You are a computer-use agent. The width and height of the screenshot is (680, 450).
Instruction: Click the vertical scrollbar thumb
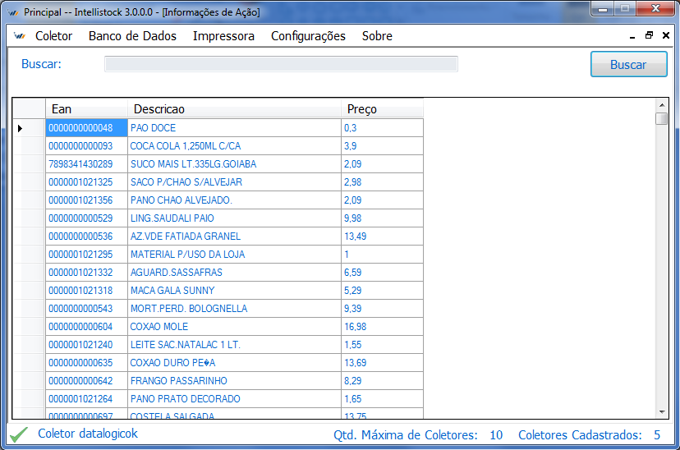tap(662, 118)
